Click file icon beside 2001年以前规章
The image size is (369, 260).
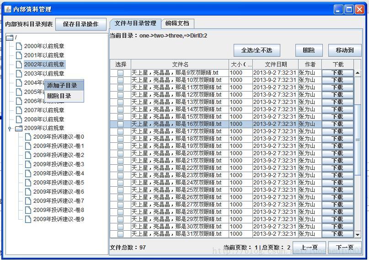point(19,55)
